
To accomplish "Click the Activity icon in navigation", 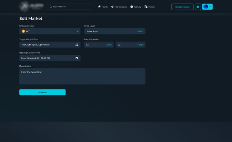I will 132,7.
